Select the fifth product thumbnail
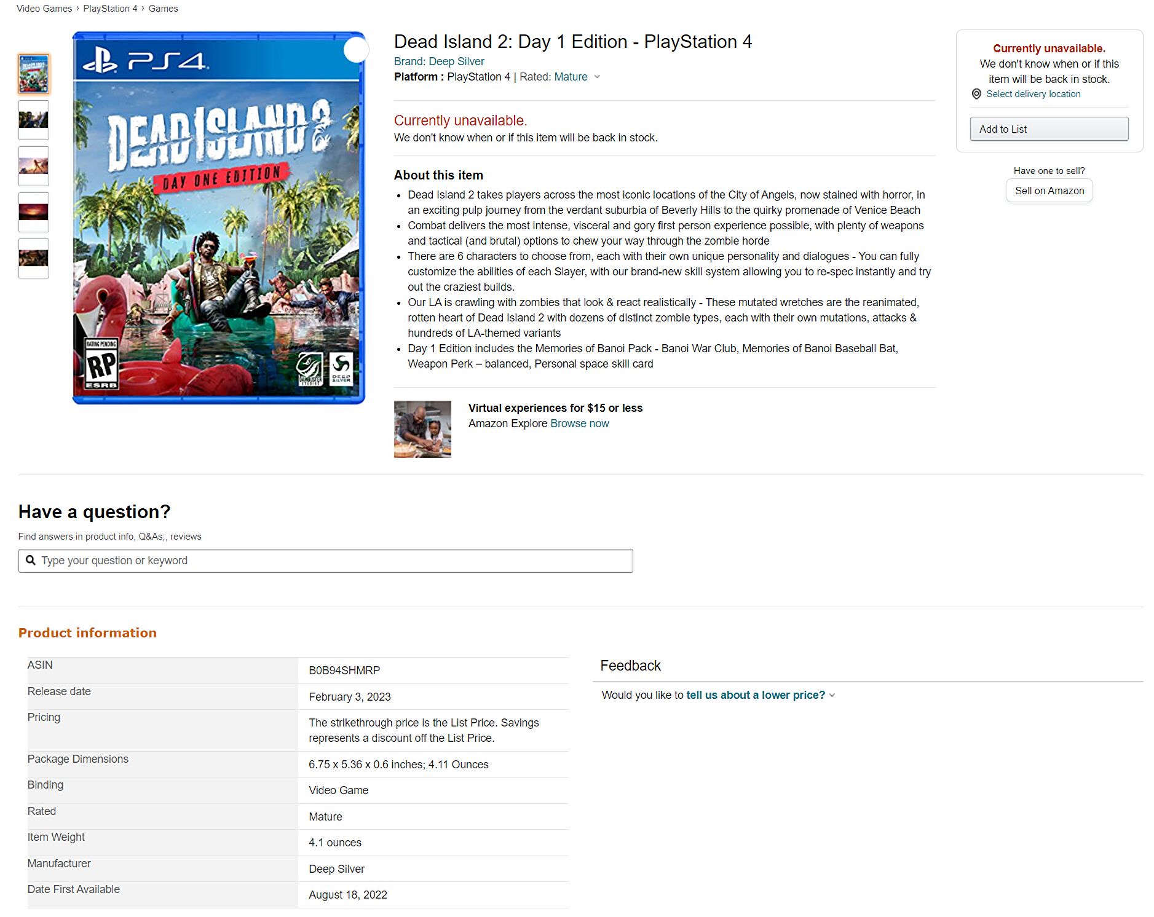Viewport: 1154px width, 917px height. 34,258
